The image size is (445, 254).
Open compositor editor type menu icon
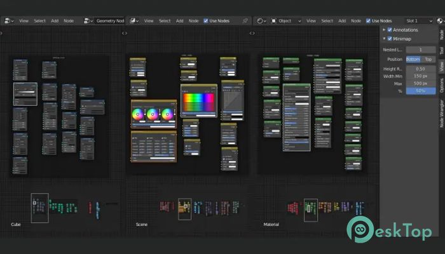134,21
